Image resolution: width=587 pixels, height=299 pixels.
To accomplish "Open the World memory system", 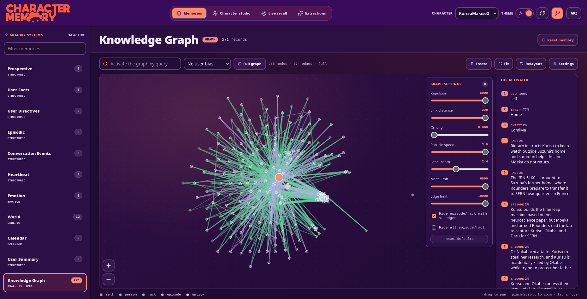I will coord(45,220).
